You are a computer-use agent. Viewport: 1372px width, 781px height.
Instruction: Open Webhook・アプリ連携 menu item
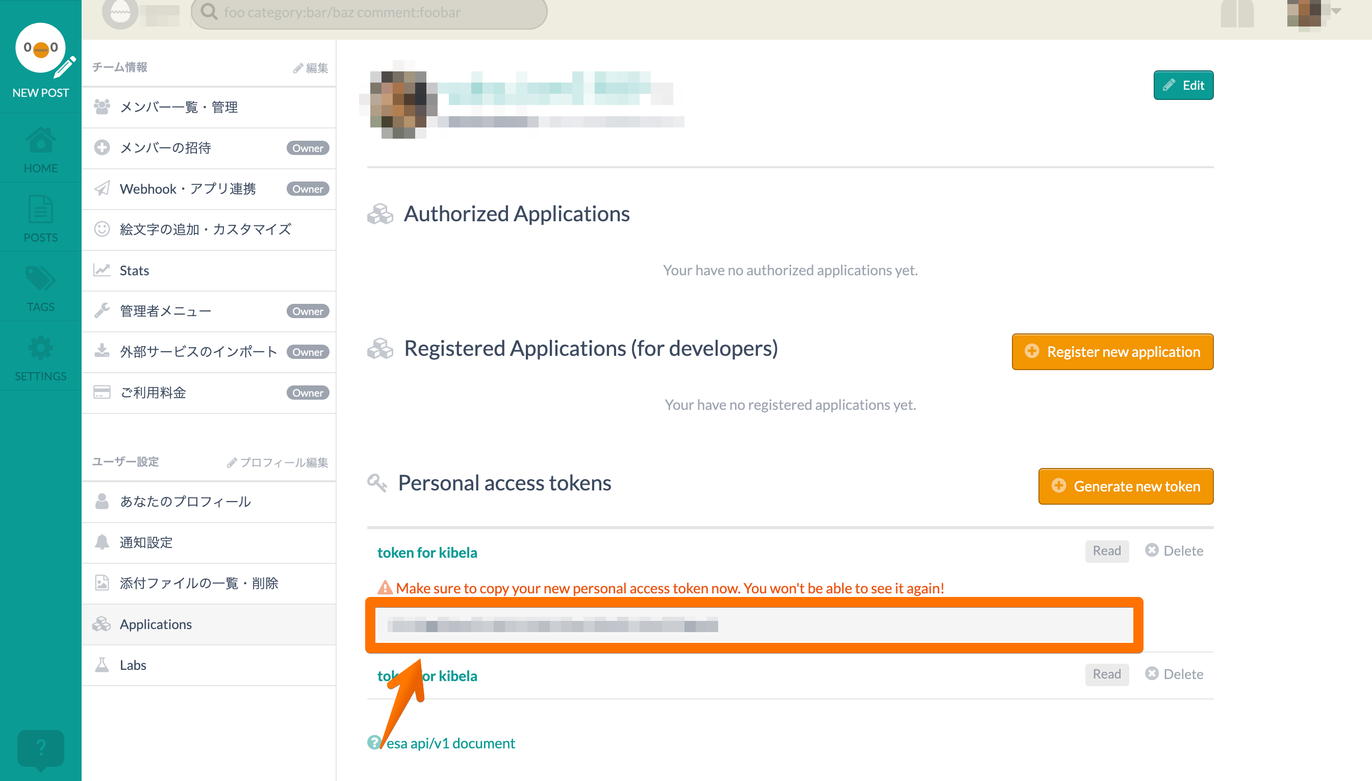click(187, 189)
